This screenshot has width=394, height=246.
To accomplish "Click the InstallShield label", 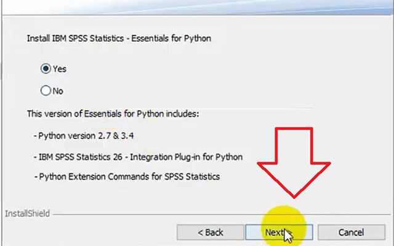I will pyautogui.click(x=27, y=213).
